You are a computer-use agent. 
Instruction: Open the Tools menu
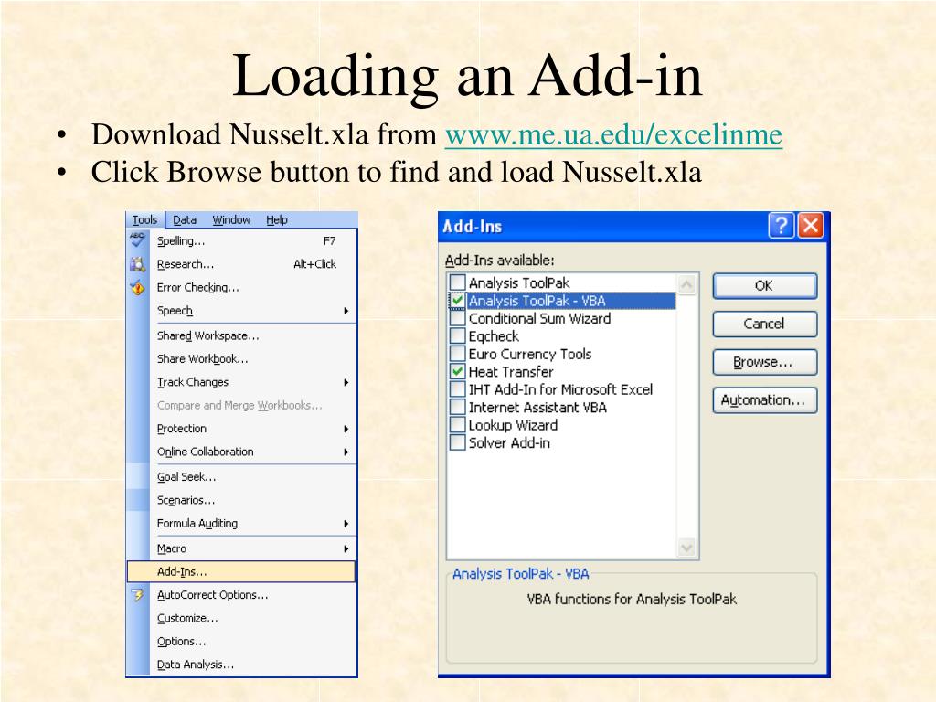point(144,219)
